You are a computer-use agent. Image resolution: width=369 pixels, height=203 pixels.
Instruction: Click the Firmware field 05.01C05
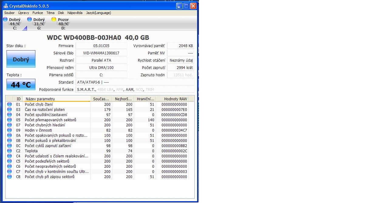[101, 46]
